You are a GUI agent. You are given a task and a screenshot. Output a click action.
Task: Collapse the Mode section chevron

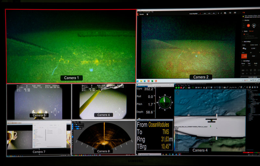coord(243,31)
